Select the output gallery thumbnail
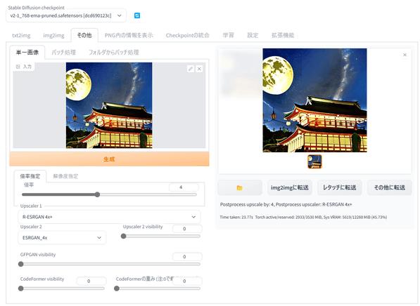 (314, 161)
